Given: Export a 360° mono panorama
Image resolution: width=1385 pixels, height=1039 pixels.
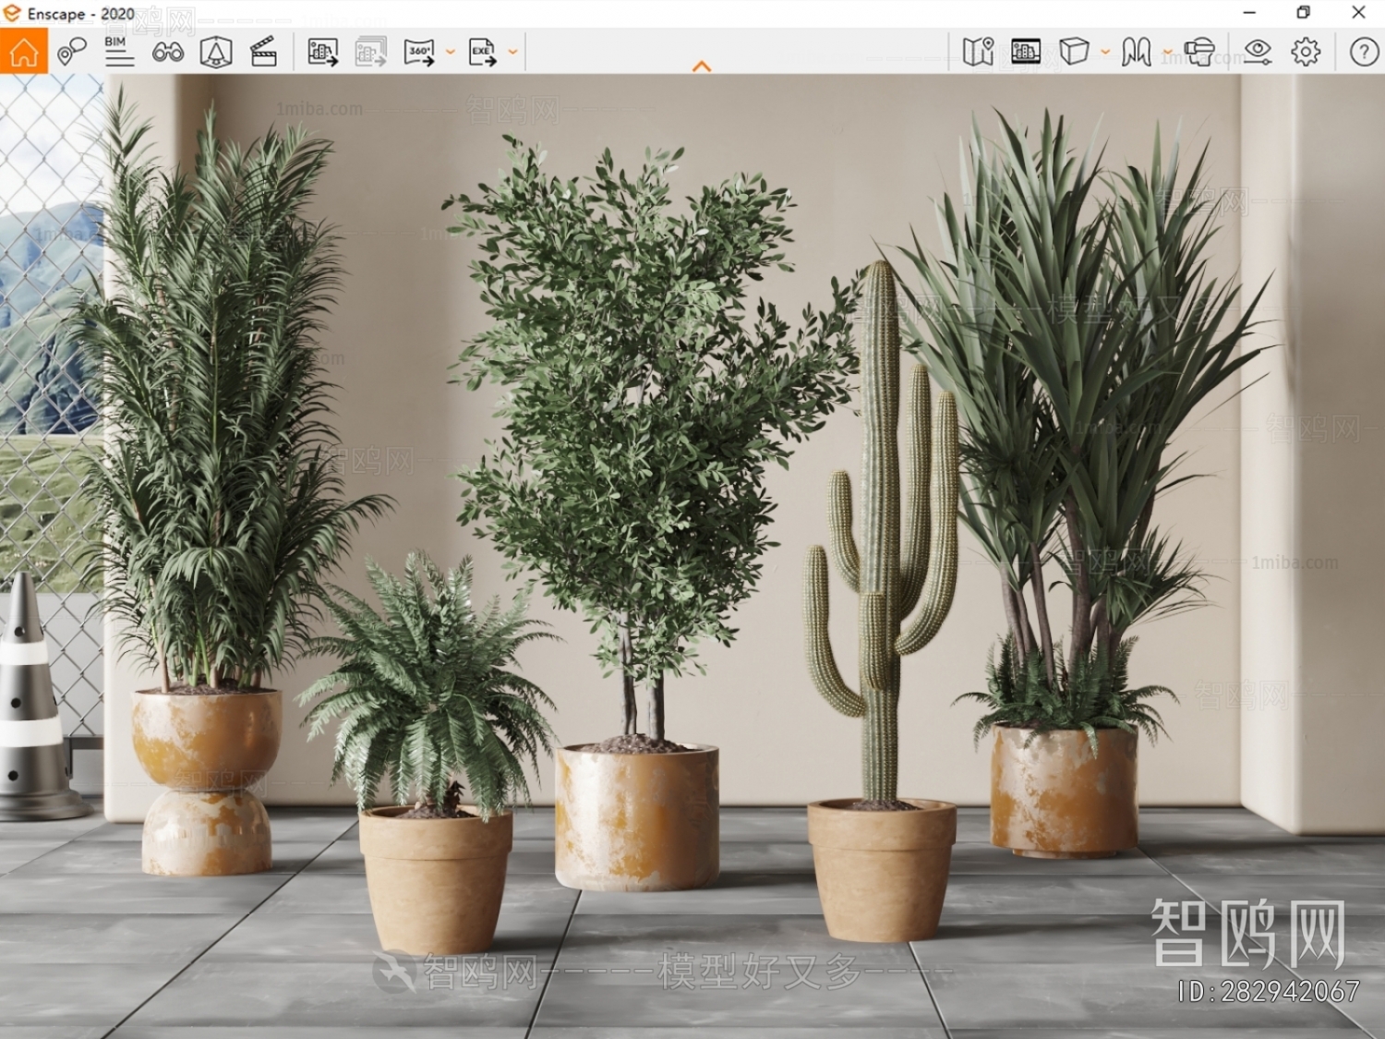Looking at the screenshot, I should (419, 52).
